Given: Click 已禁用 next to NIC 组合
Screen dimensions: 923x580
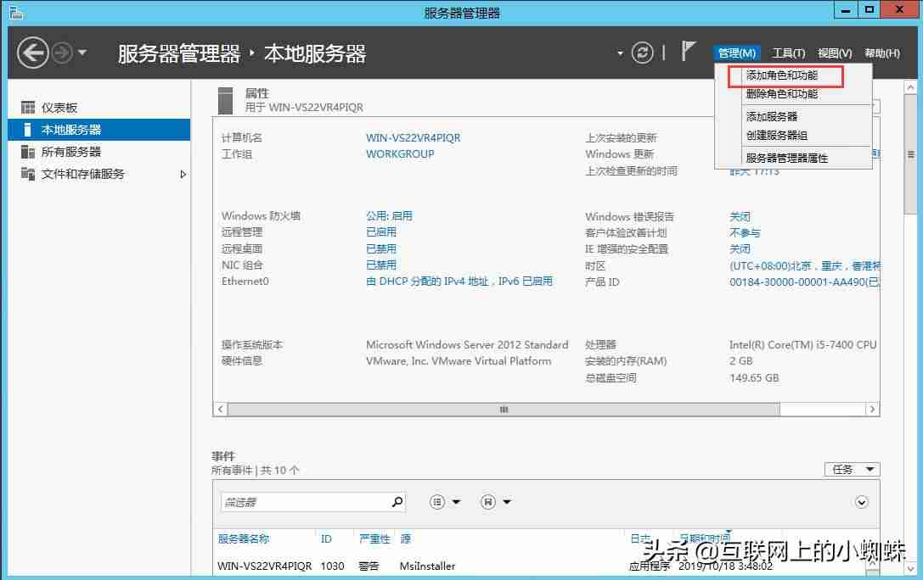Looking at the screenshot, I should tap(381, 265).
